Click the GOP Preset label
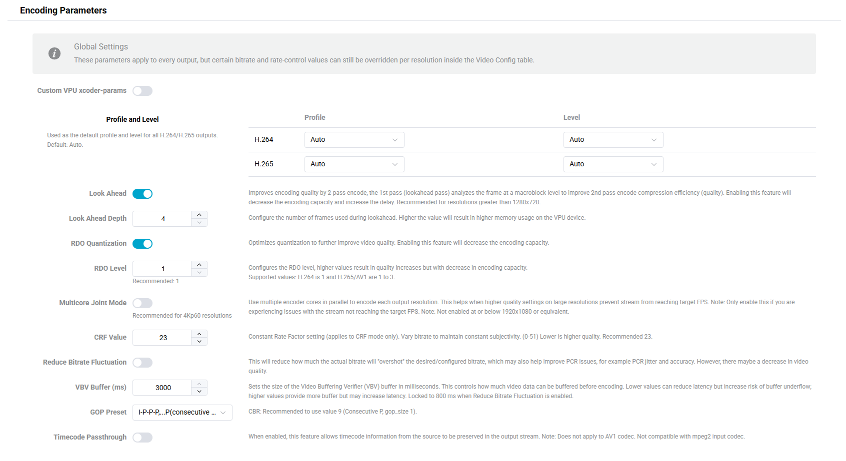Image resolution: width=846 pixels, height=461 pixels. 108,412
